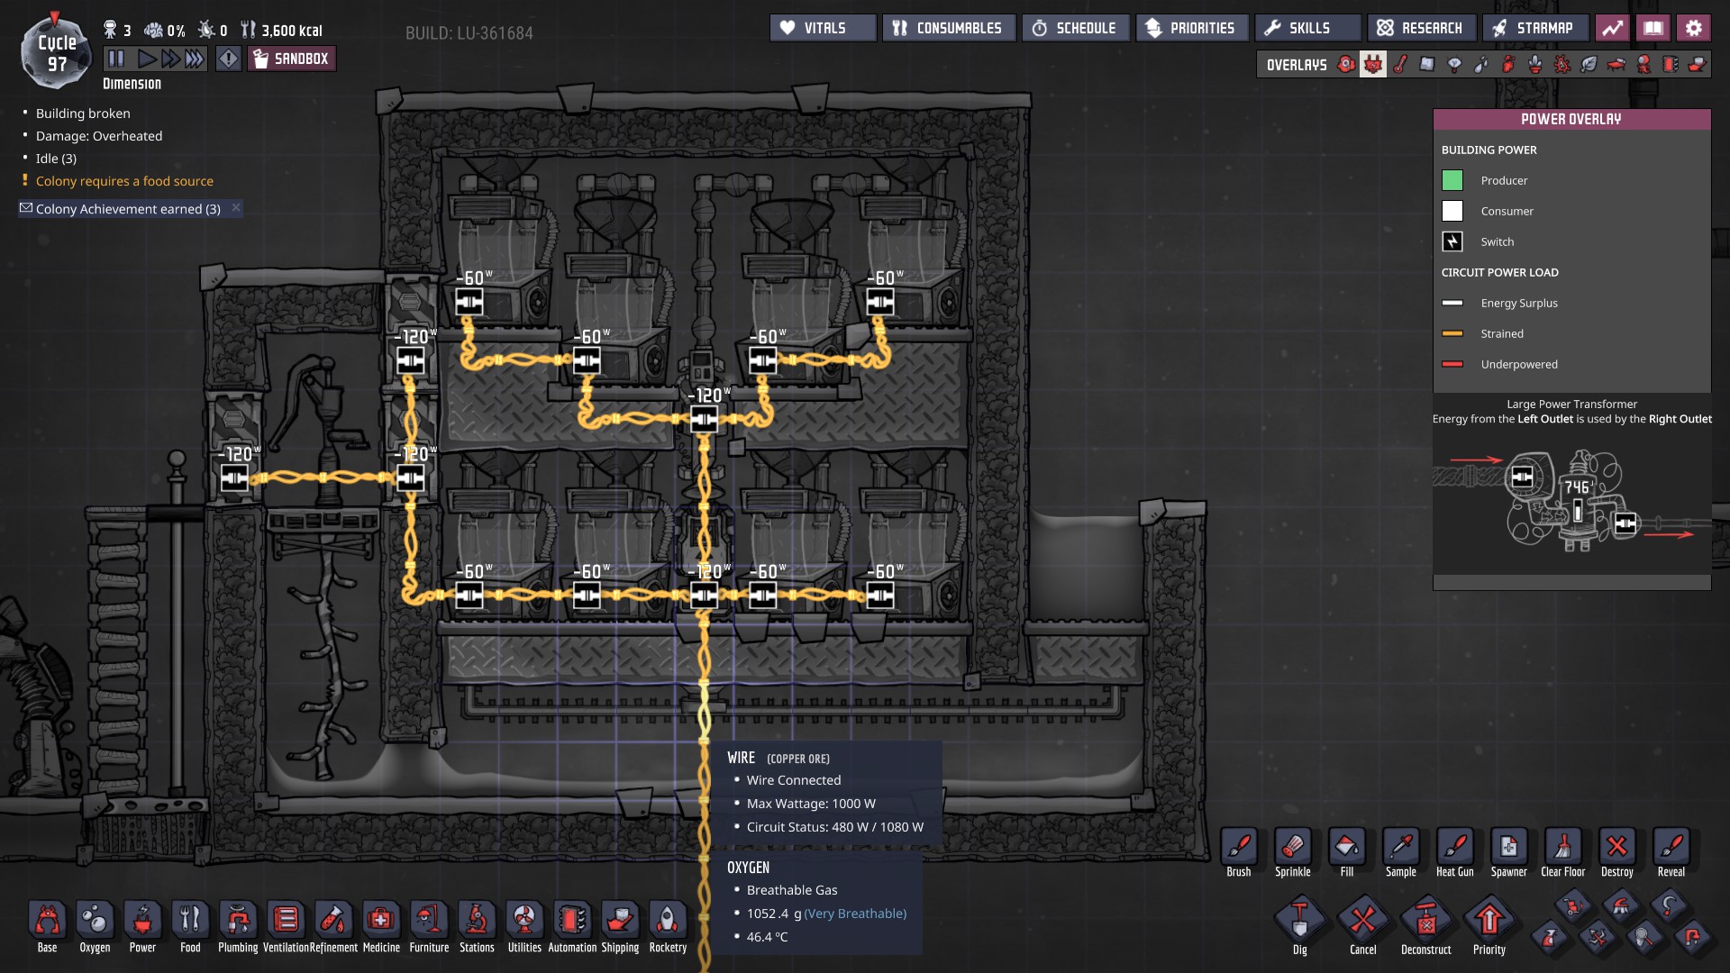This screenshot has width=1730, height=973.
Task: Toggle the Power overlay icon
Action: click(1372, 65)
